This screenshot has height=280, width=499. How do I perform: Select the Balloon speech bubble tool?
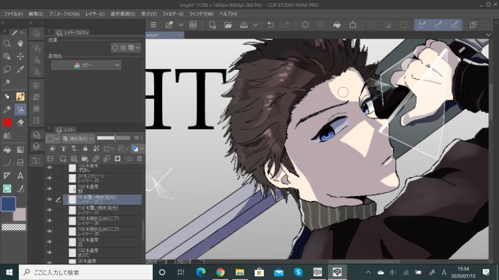[x=7, y=189]
